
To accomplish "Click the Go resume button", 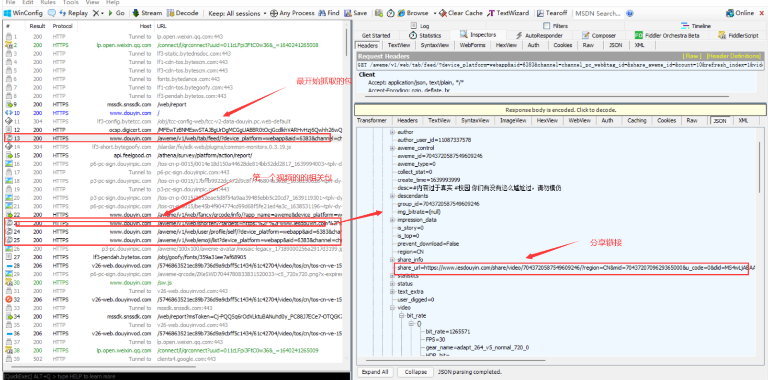I will point(116,13).
